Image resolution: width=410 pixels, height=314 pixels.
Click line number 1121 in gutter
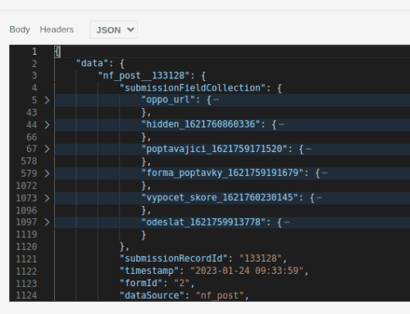tap(26, 258)
